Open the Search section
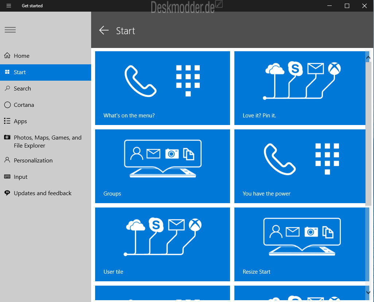The width and height of the screenshot is (374, 302). tap(46, 88)
